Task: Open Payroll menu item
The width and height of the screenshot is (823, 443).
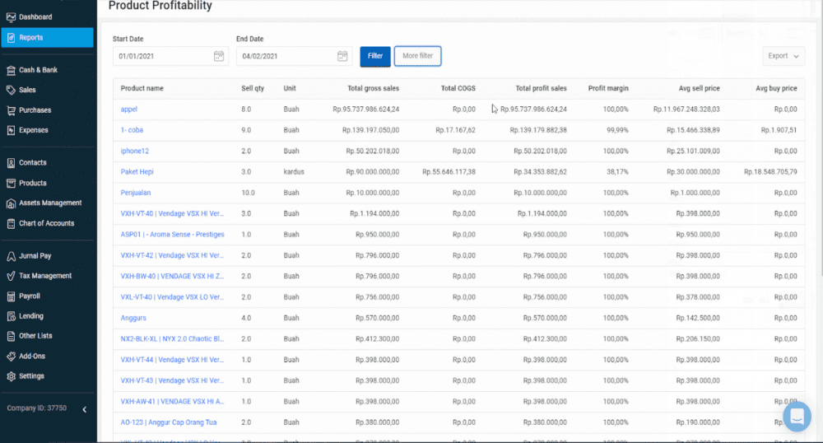Action: pyautogui.click(x=30, y=296)
